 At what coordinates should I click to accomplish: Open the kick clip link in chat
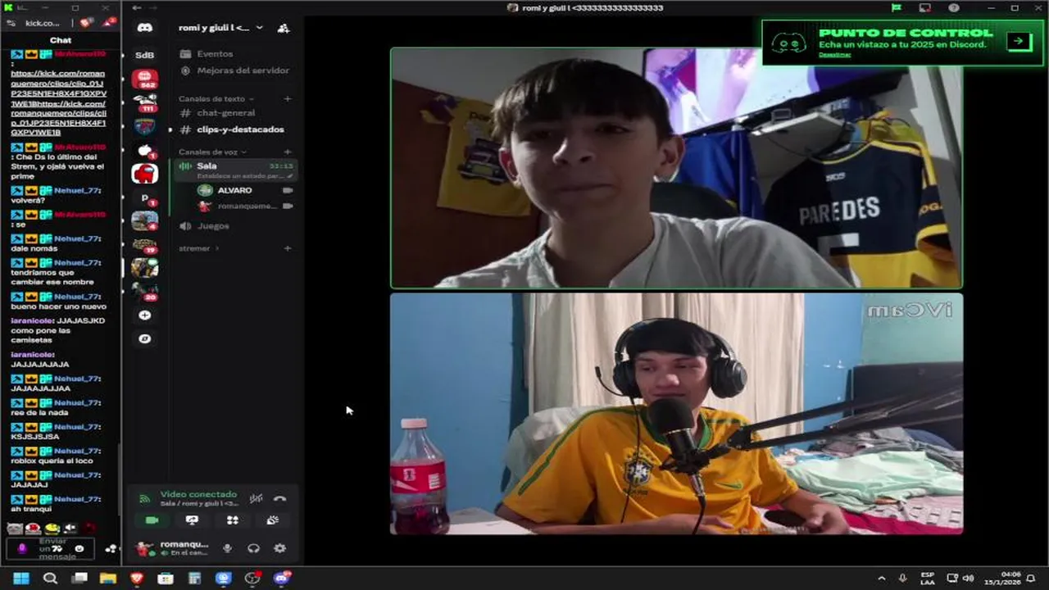[58, 102]
